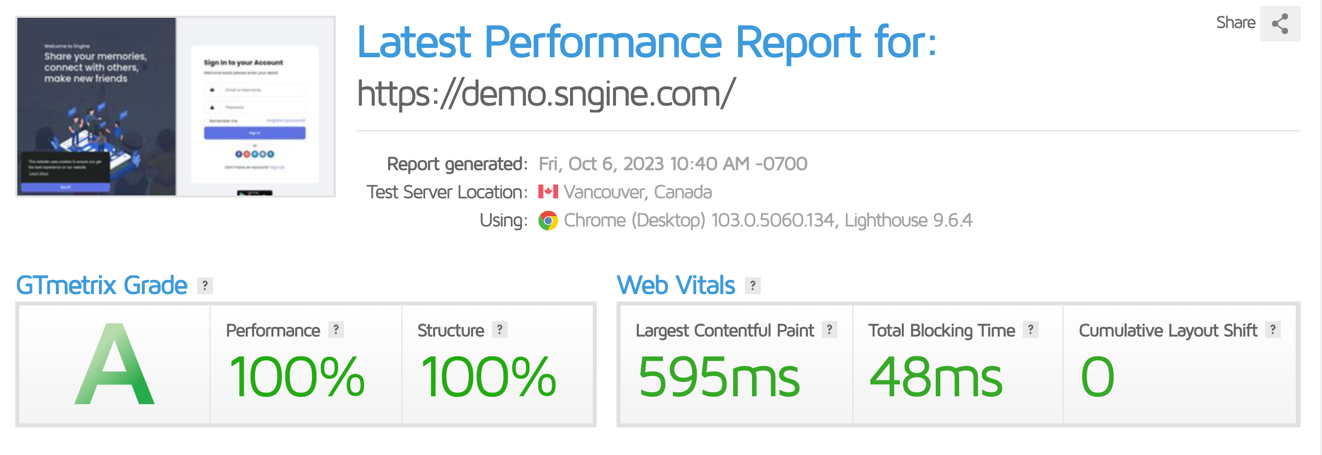
Task: Click the 595ms LCP value
Action: coord(718,378)
